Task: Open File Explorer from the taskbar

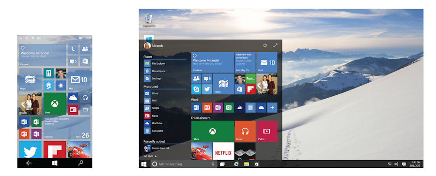Action: (247, 164)
